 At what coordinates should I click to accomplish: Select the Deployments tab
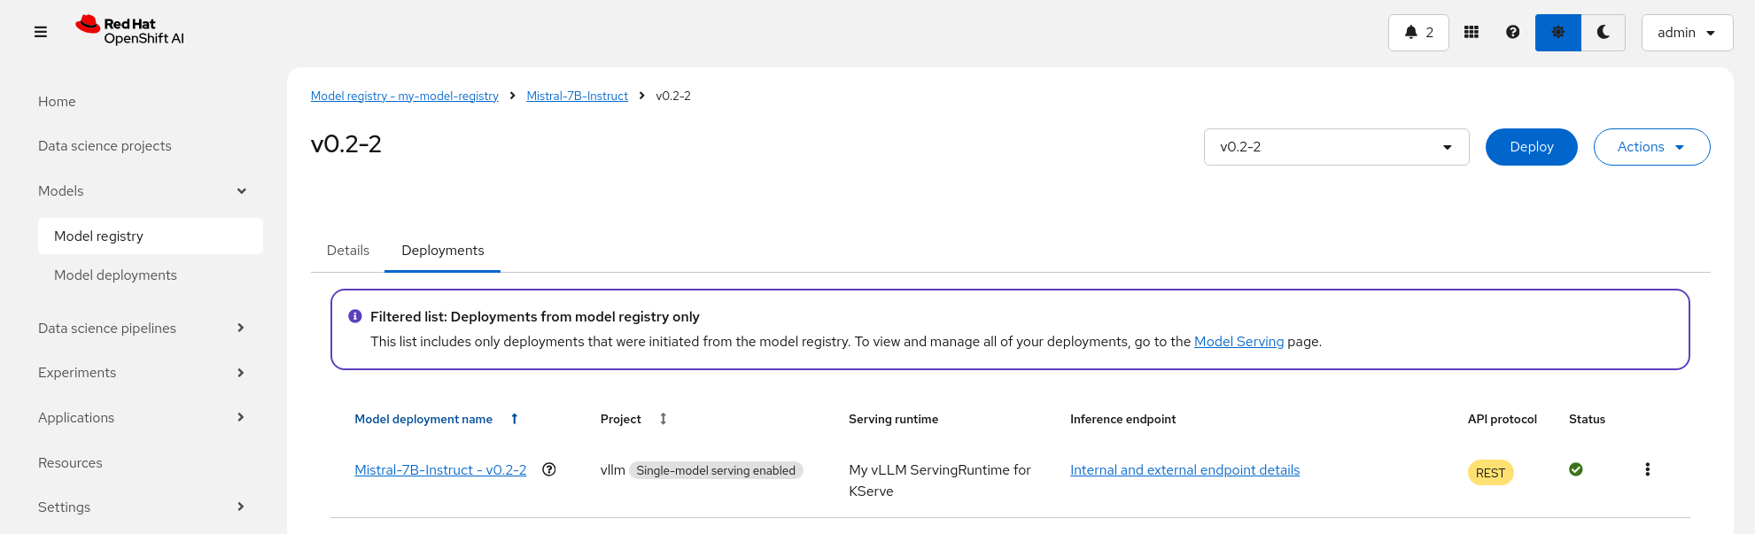pyautogui.click(x=443, y=251)
